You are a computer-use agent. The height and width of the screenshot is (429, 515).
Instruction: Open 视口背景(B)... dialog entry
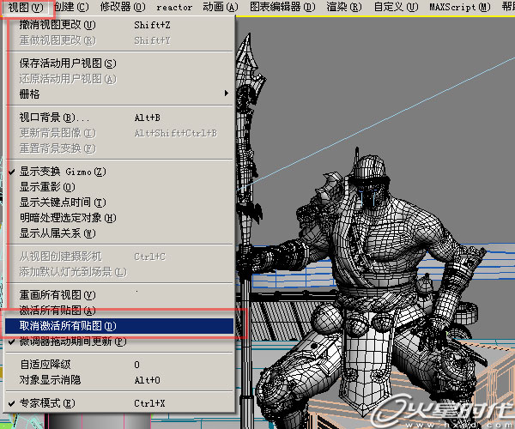(119, 118)
